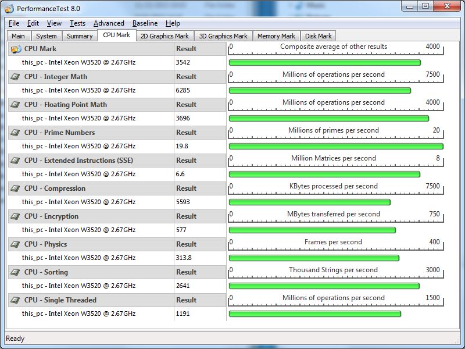Switch to the System tab
This screenshot has height=349, width=465.
(x=46, y=36)
